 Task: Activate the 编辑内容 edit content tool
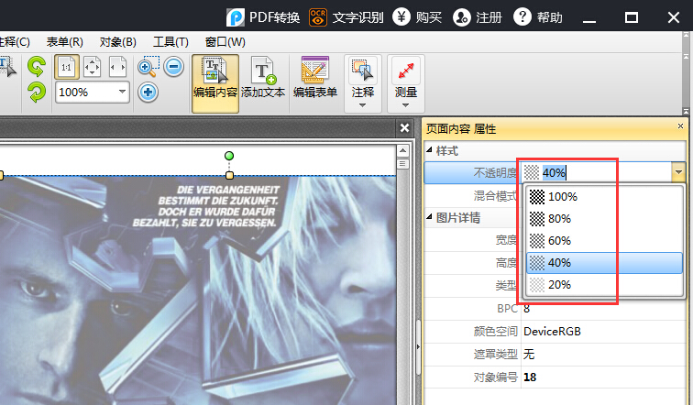point(215,83)
